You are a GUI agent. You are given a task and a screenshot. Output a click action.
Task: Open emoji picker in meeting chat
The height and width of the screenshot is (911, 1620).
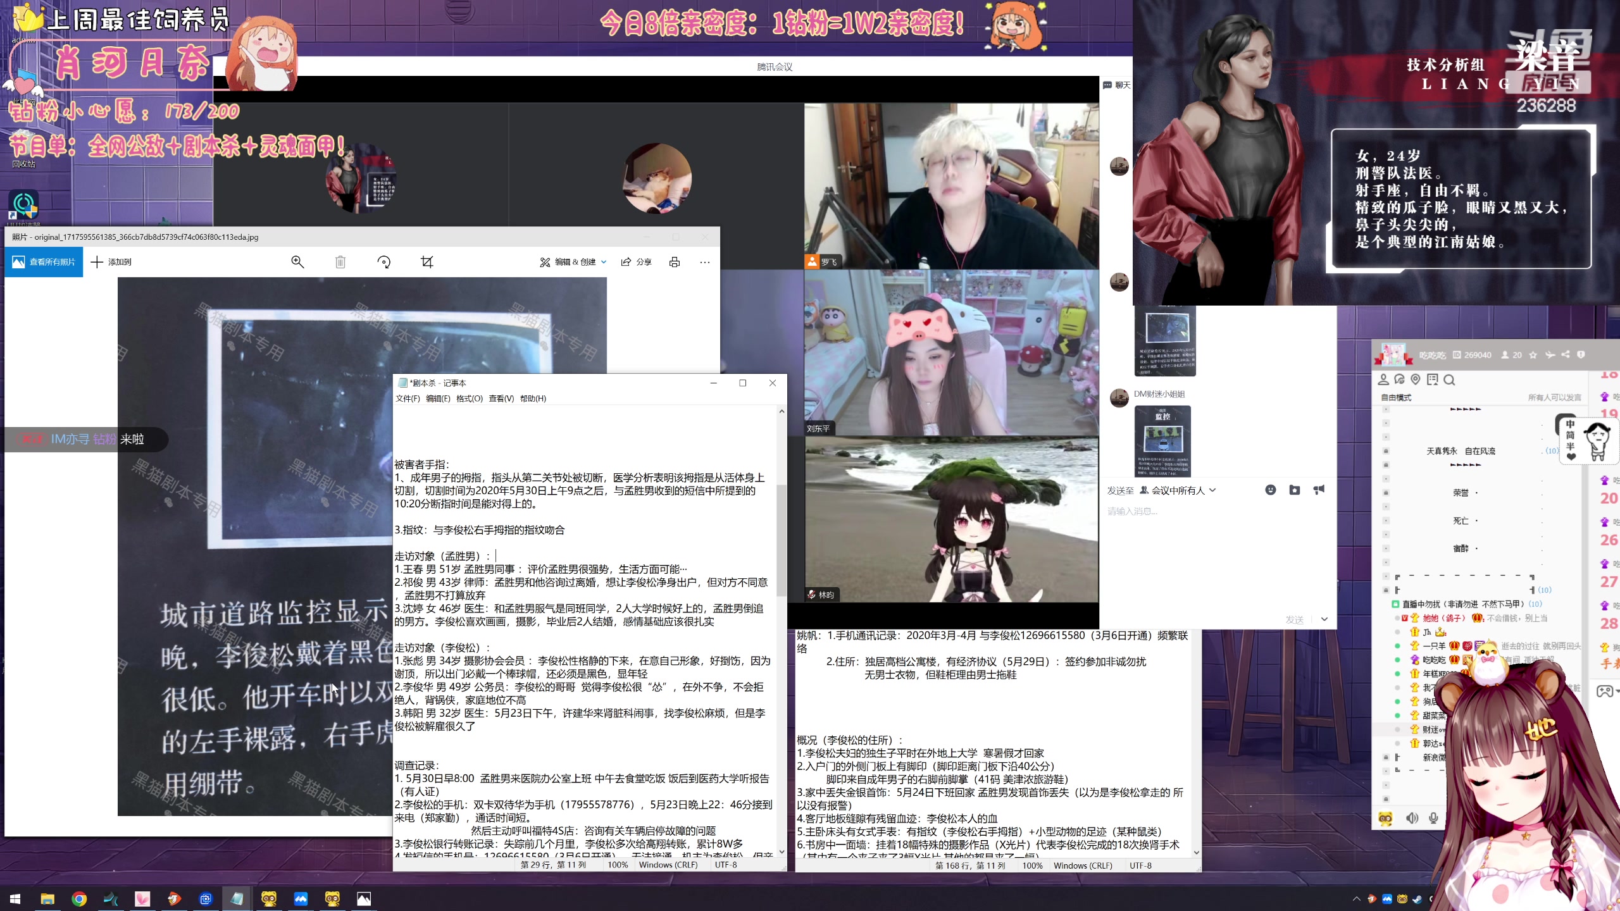(1270, 490)
